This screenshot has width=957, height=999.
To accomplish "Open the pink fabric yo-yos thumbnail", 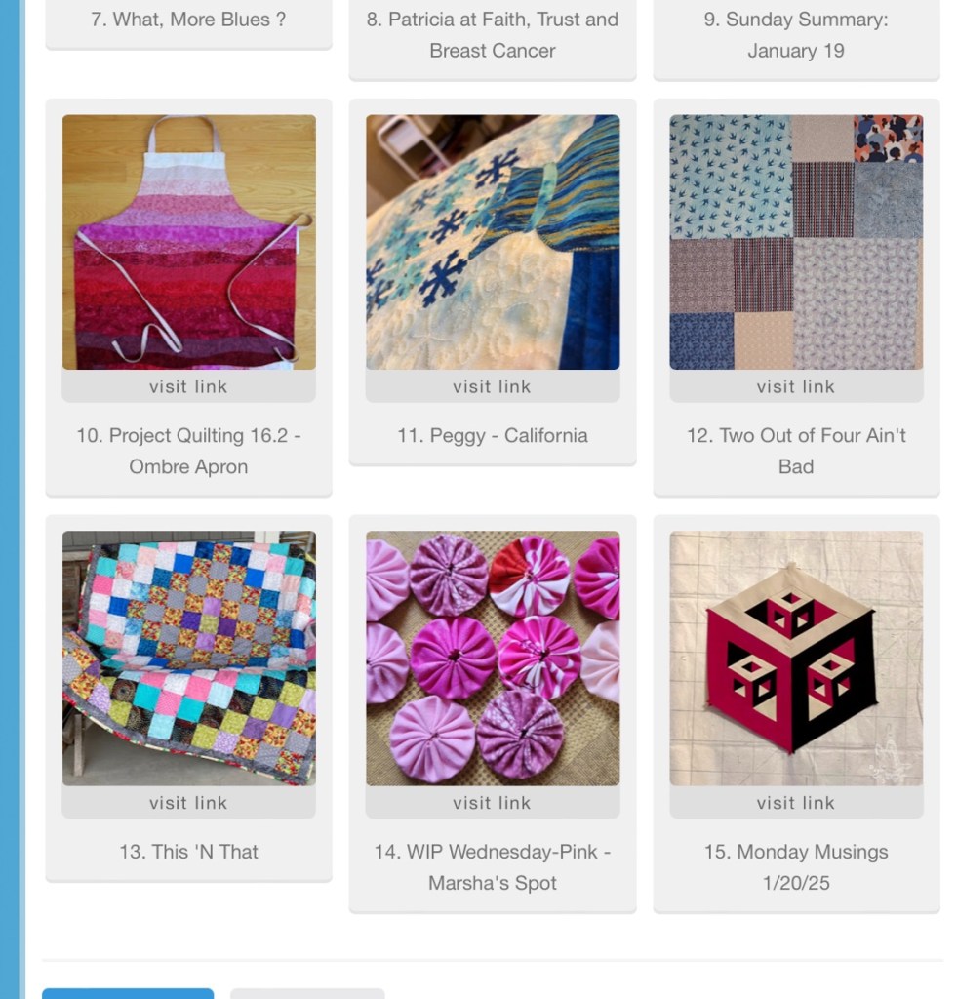I will tap(493, 659).
